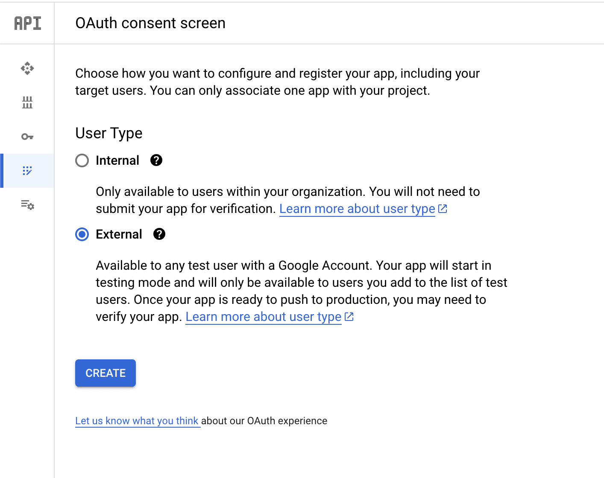Click the API logo in top left corner
Viewport: 604px width, 478px height.
(x=27, y=23)
